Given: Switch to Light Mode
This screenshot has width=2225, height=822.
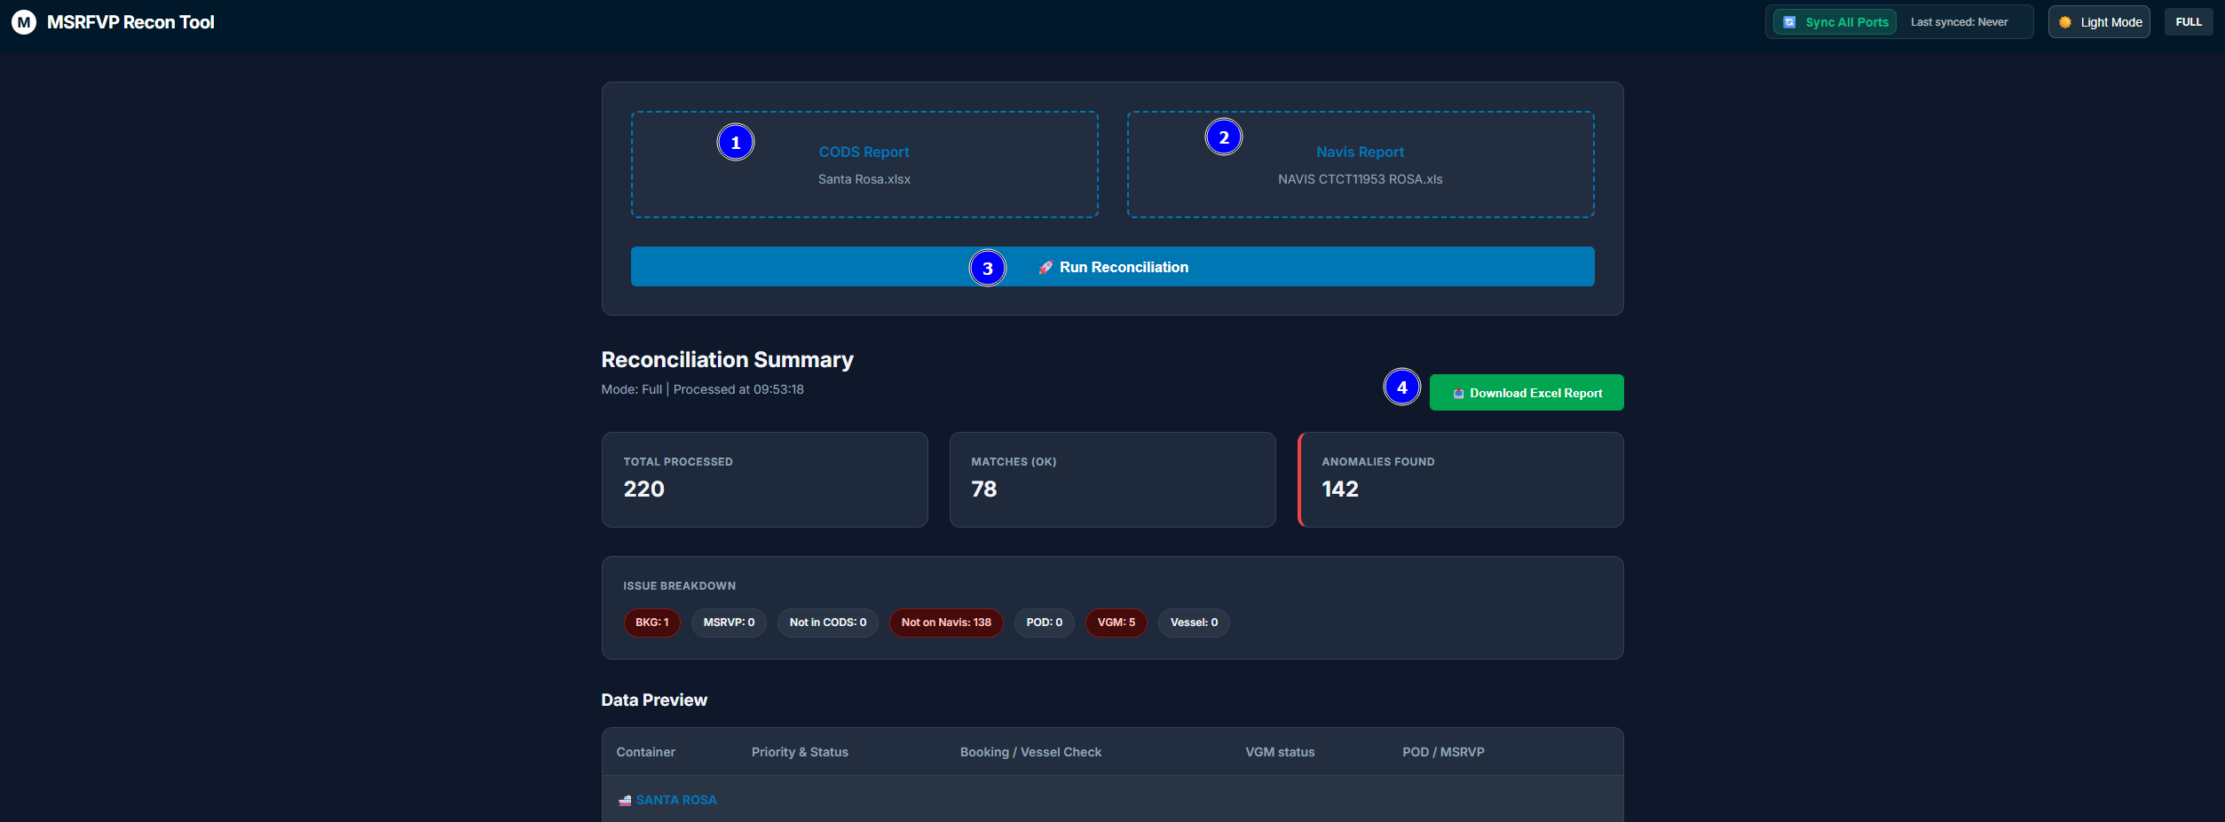Looking at the screenshot, I should coord(2099,22).
